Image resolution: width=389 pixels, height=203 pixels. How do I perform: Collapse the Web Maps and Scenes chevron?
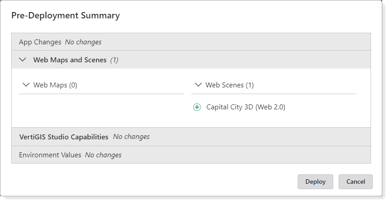[23, 60]
